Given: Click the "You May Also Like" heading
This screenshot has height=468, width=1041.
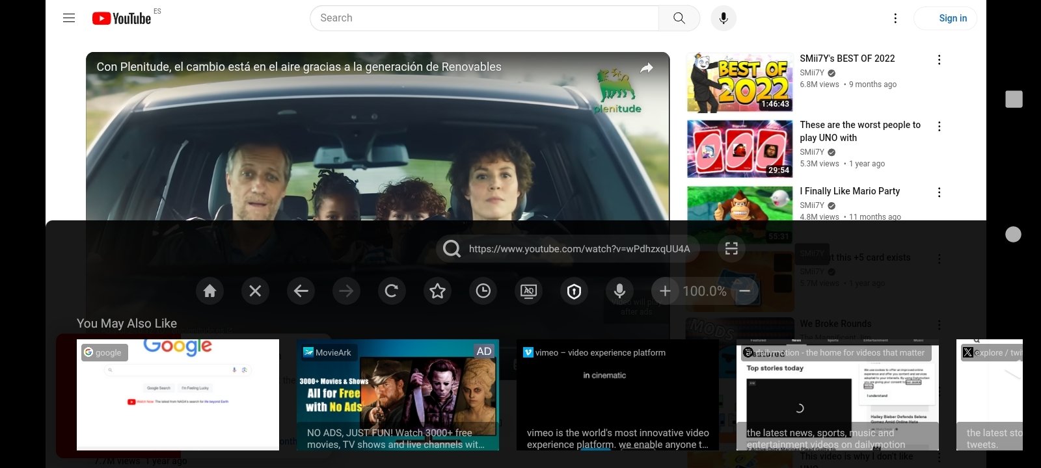Looking at the screenshot, I should 127,324.
